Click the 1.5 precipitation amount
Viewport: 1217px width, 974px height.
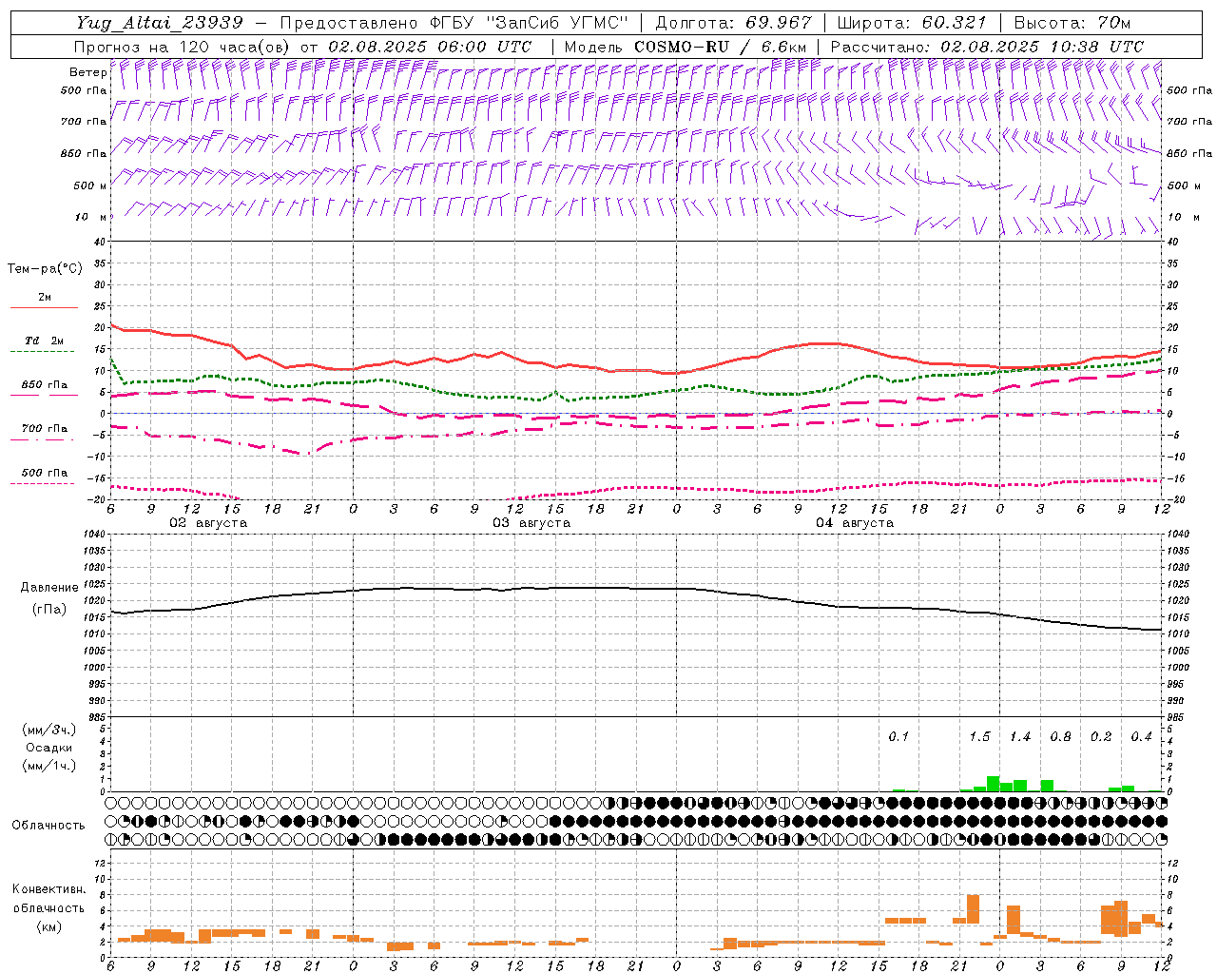pyautogui.click(x=979, y=737)
